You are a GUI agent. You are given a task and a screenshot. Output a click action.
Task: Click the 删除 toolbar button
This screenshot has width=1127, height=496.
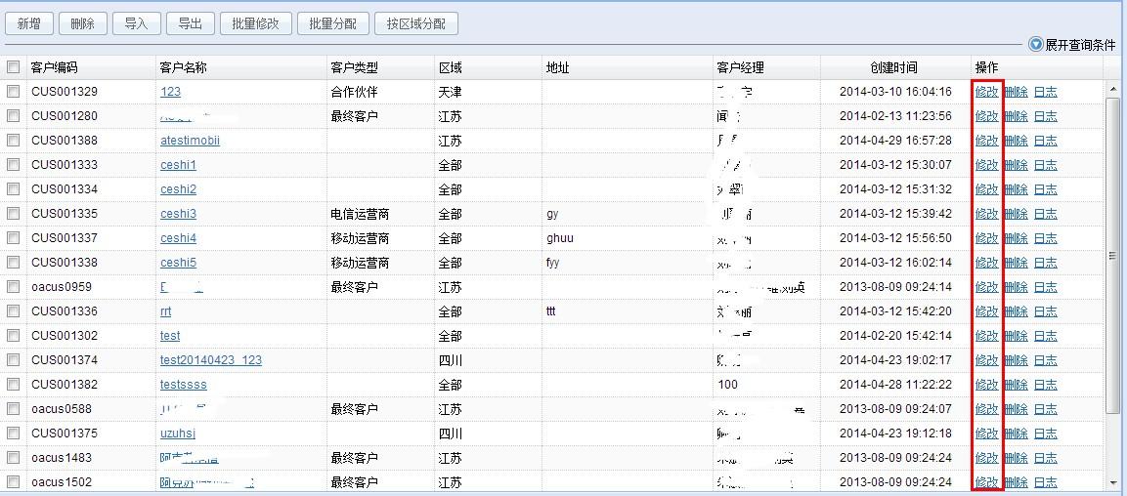(83, 23)
